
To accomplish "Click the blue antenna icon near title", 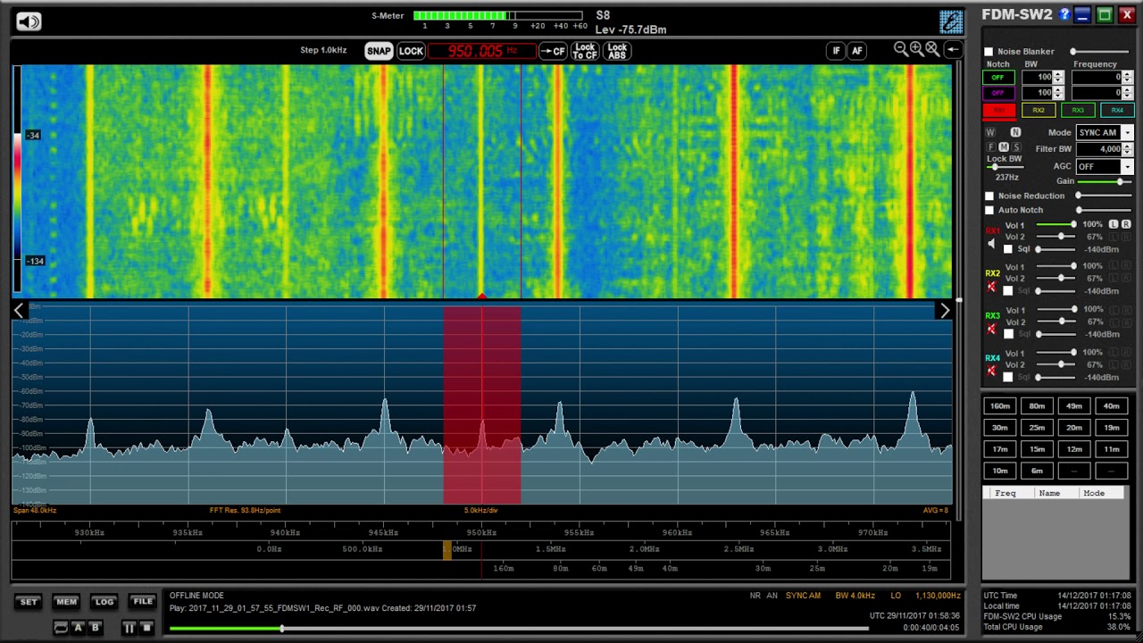I will pyautogui.click(x=951, y=21).
